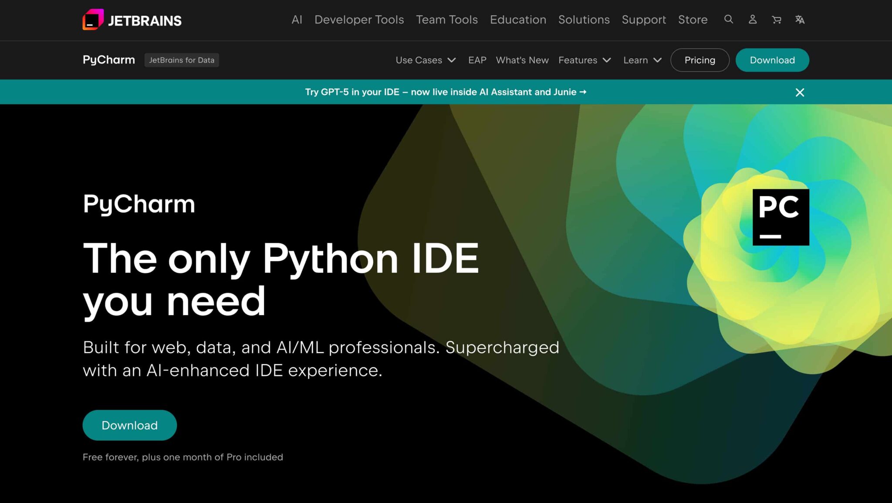Click the Pricing button
This screenshot has width=892, height=503.
699,60
